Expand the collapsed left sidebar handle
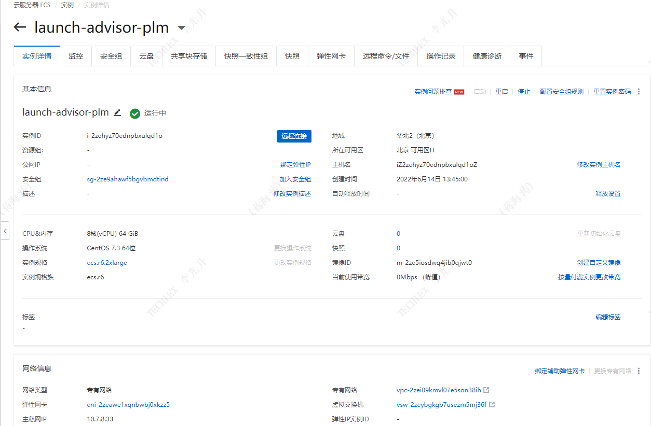The width and height of the screenshot is (651, 426). click(x=5, y=231)
